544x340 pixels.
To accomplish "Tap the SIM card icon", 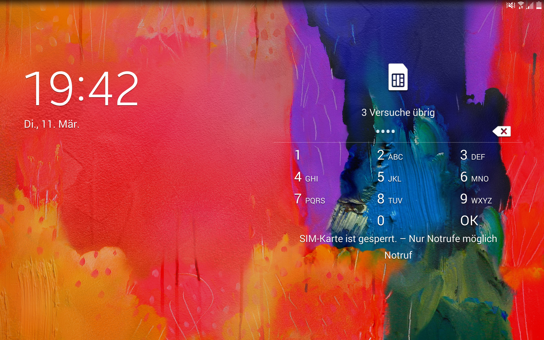I will (x=398, y=77).
